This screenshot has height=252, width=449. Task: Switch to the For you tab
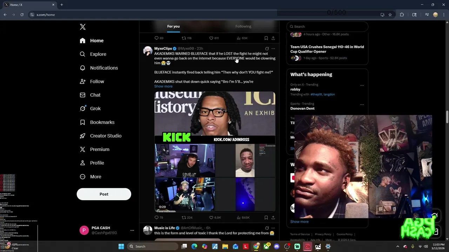[173, 26]
